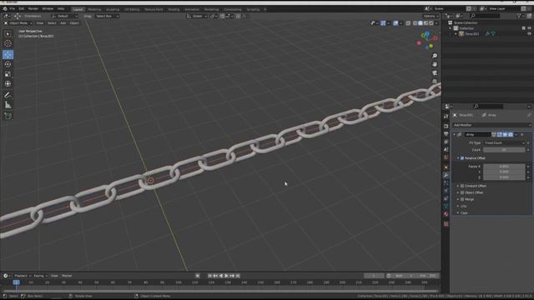Jump to the timeline end frame
This screenshot has width=534, height=300.
(238, 276)
